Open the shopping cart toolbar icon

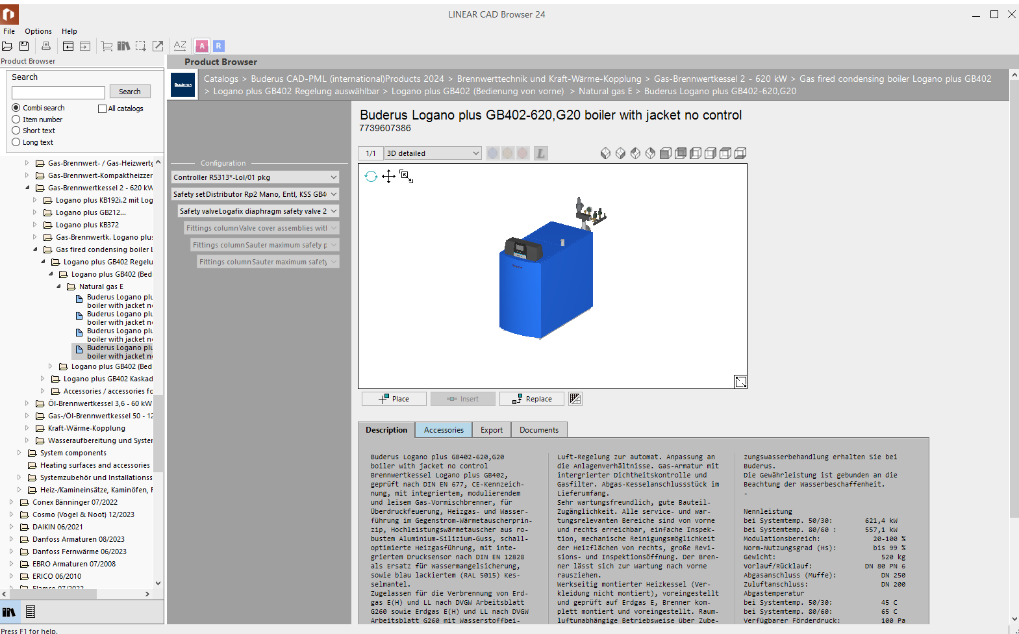107,46
